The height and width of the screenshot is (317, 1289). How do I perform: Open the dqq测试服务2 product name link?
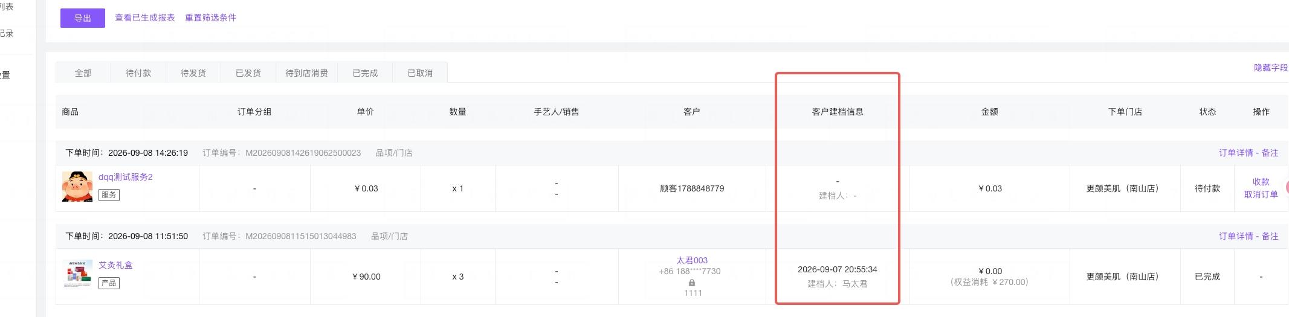click(126, 177)
